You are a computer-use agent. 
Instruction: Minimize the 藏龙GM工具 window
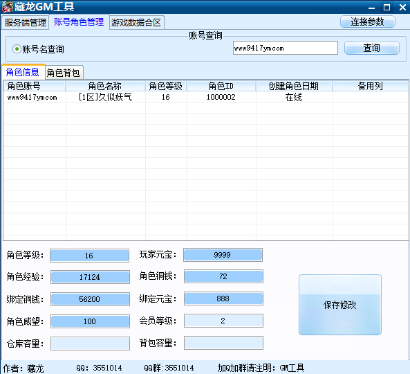click(x=371, y=8)
